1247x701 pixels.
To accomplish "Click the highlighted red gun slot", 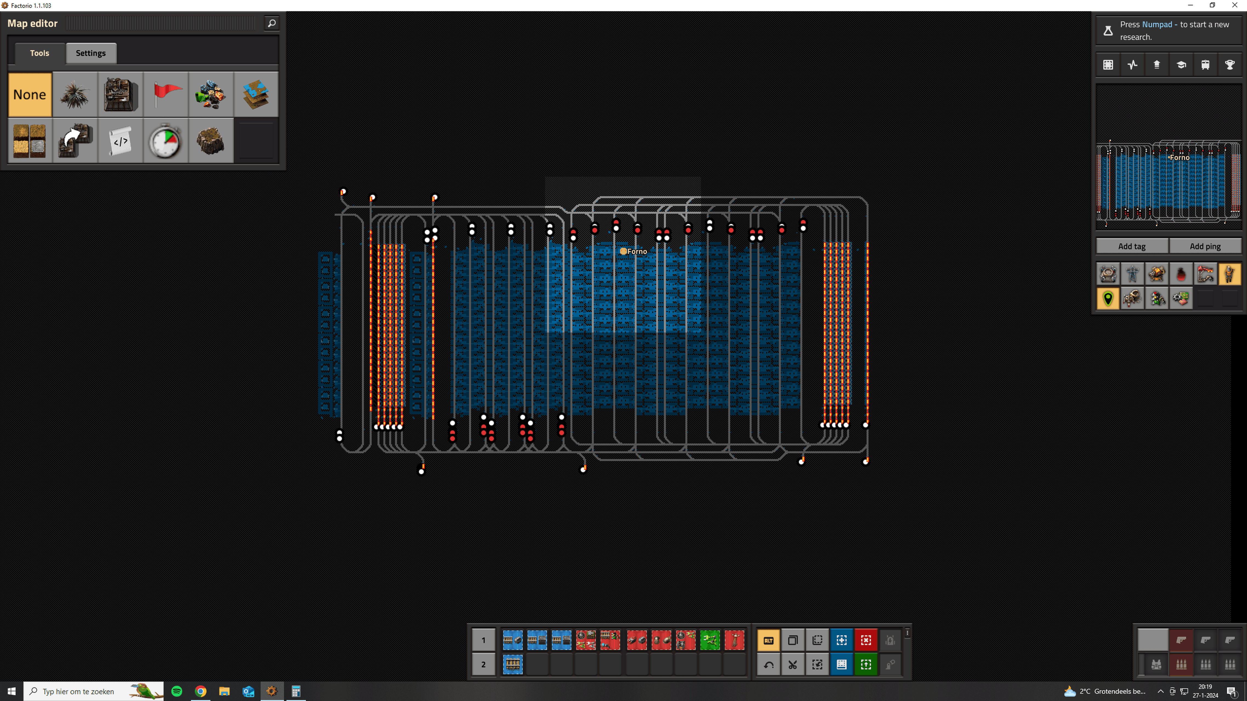I will click(1181, 640).
